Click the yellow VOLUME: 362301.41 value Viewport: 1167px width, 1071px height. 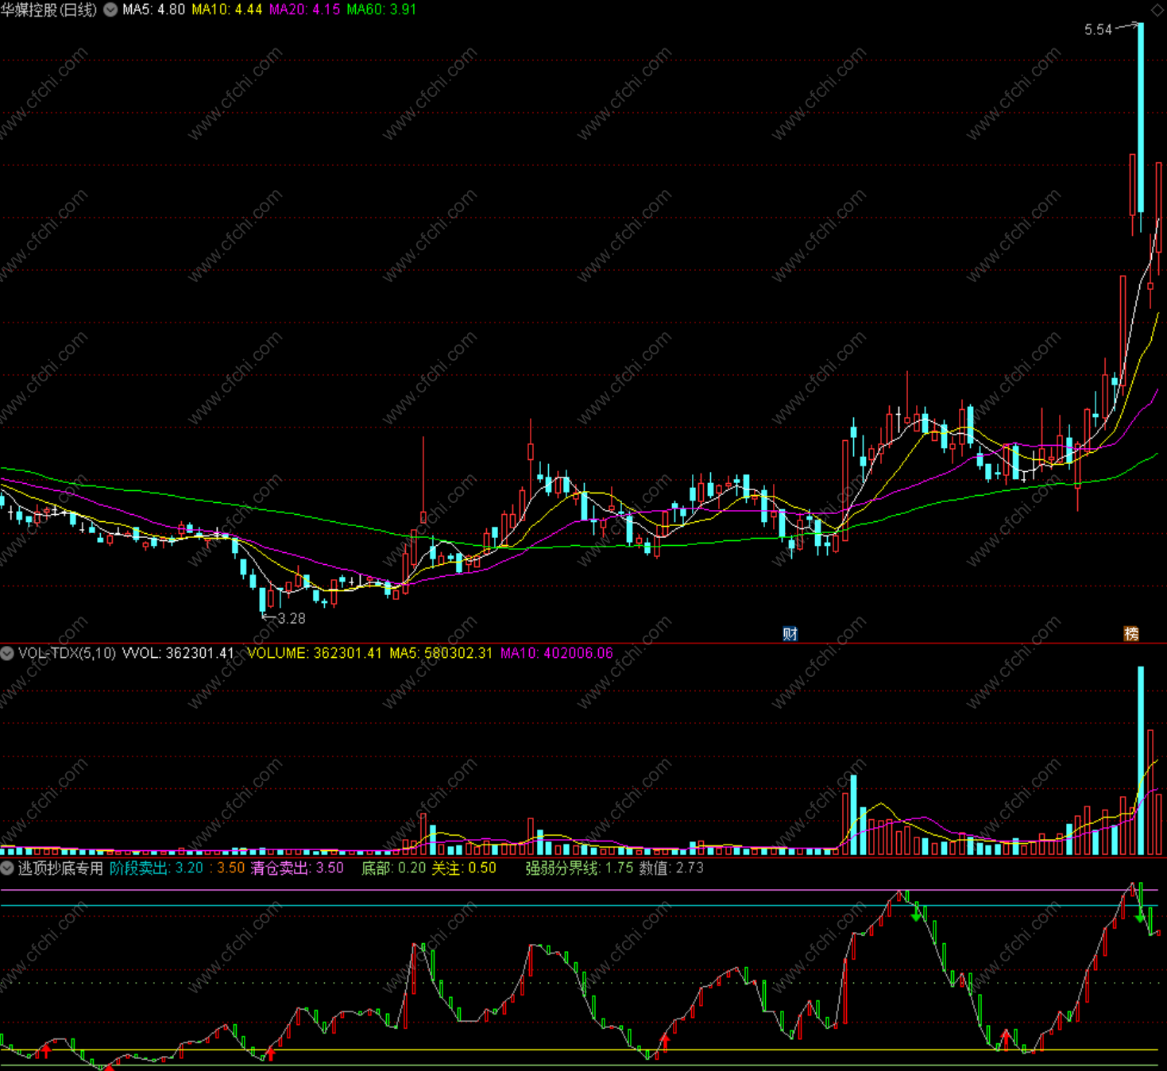(315, 653)
